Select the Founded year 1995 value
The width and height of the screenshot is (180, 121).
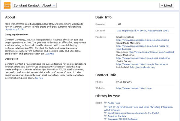119,24
